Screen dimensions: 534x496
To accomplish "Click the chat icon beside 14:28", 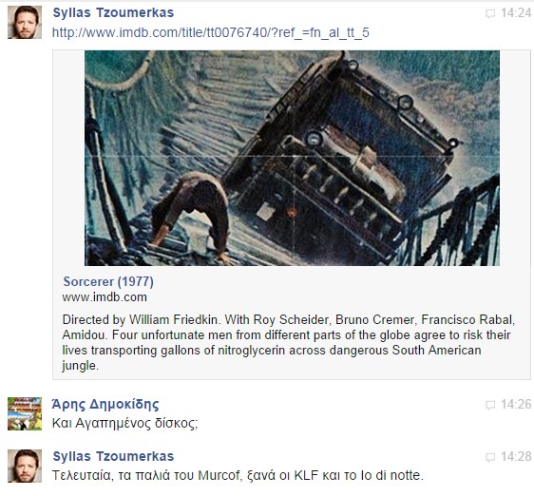I will (490, 457).
